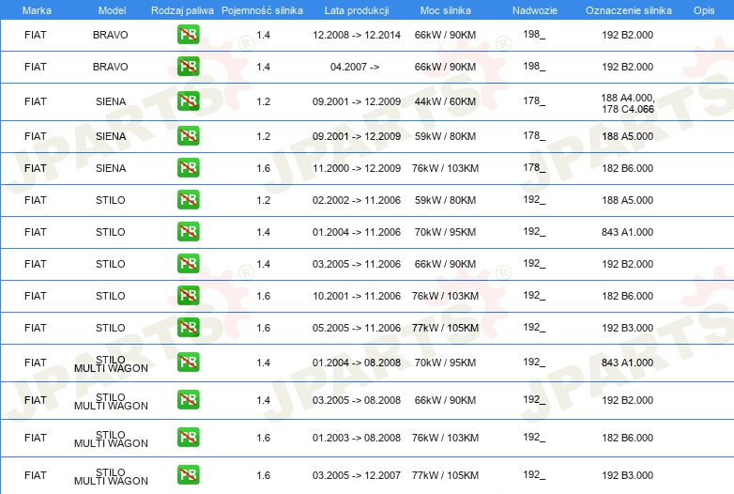This screenshot has width=734, height=494.
Task: Click the Nadwozie column header
Action: [x=535, y=10]
